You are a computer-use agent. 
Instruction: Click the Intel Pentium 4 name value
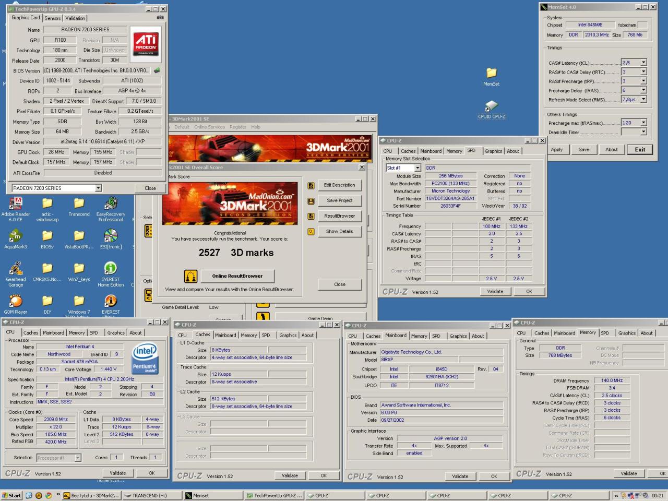click(79, 347)
